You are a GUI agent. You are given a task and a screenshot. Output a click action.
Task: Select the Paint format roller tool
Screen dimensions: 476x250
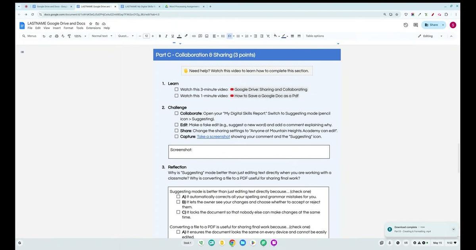point(69,36)
